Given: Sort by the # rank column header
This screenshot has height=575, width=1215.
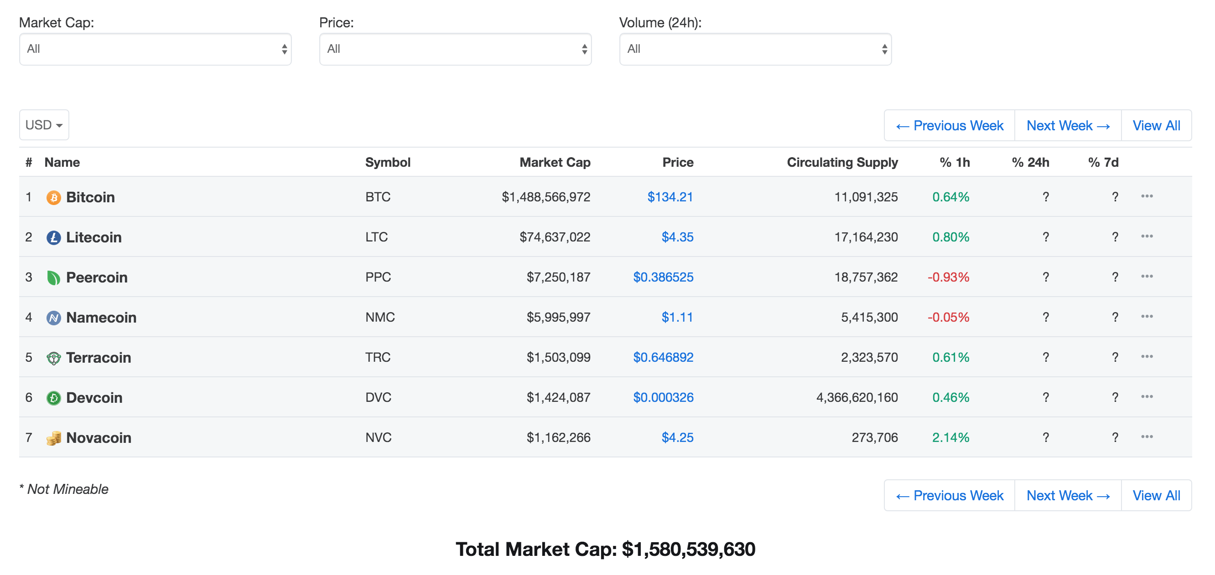Looking at the screenshot, I should (x=29, y=162).
